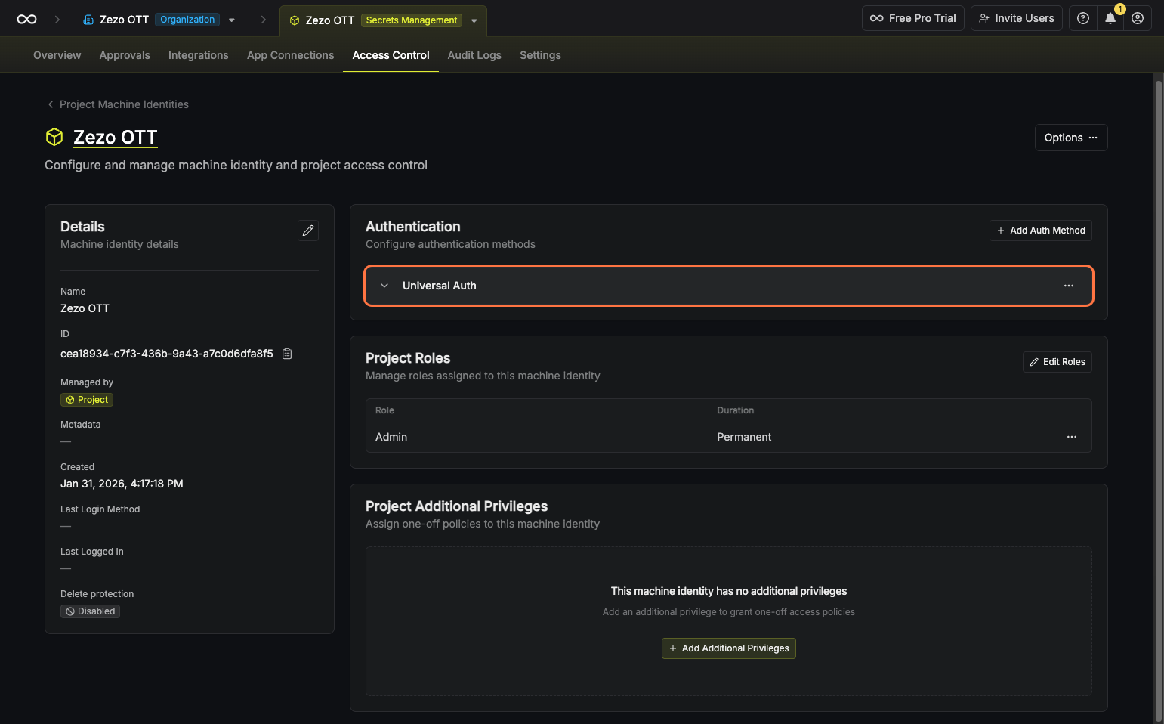Click the Edit Roles button

tap(1057, 362)
